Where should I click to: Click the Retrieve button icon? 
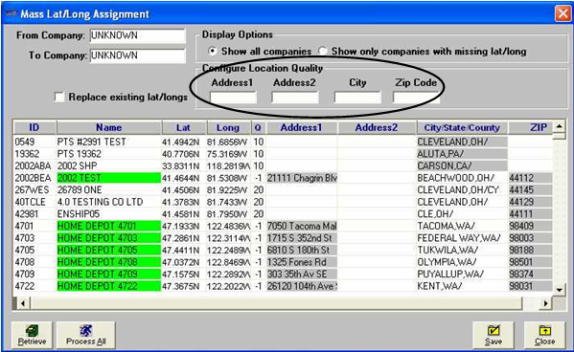click(x=33, y=335)
